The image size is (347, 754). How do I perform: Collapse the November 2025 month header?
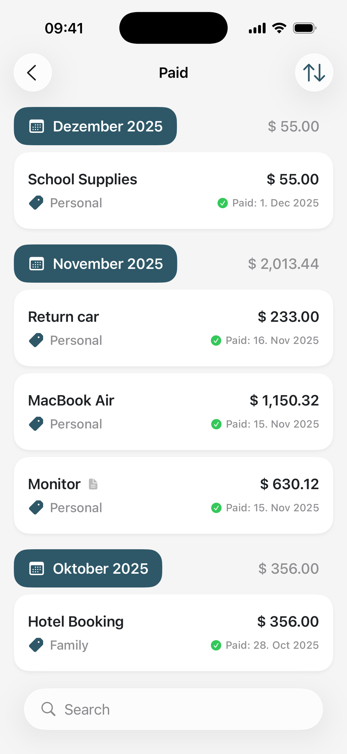tap(96, 264)
